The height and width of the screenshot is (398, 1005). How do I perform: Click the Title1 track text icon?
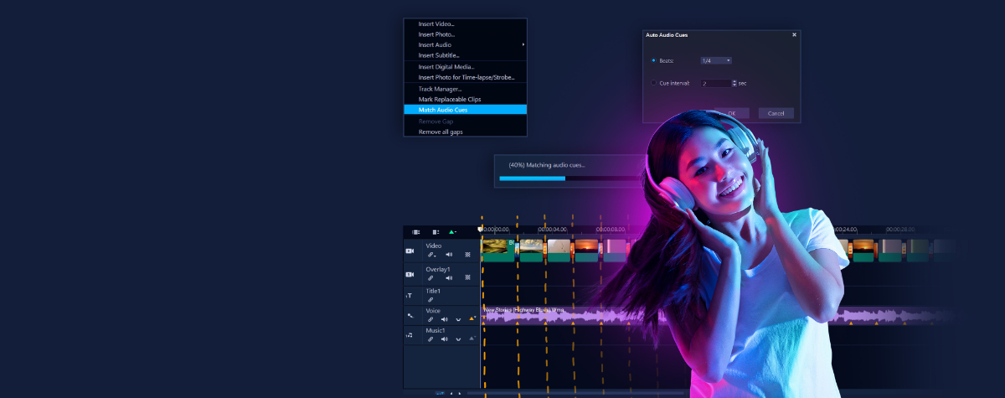pos(410,296)
